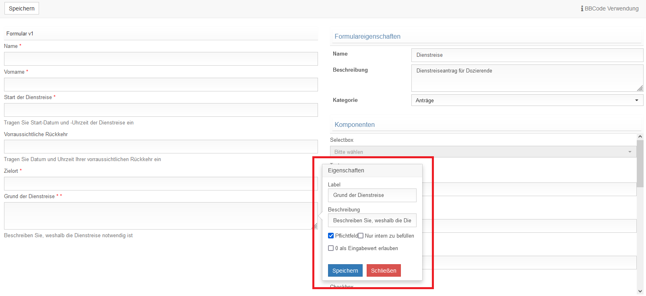Click the Komponenten scrollbar down arrow

click(x=640, y=291)
